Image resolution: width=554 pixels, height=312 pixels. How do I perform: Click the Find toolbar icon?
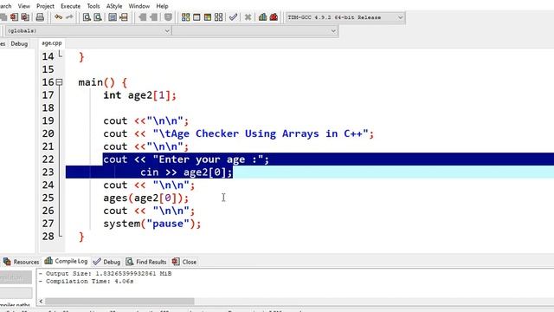point(87,17)
